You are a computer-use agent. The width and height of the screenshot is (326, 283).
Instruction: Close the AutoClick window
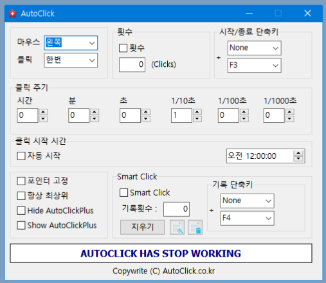307,14
